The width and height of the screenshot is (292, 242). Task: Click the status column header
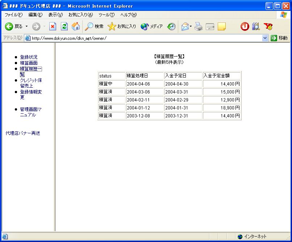pos(112,76)
